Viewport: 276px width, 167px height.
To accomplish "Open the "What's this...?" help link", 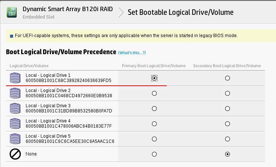I will click(132, 53).
